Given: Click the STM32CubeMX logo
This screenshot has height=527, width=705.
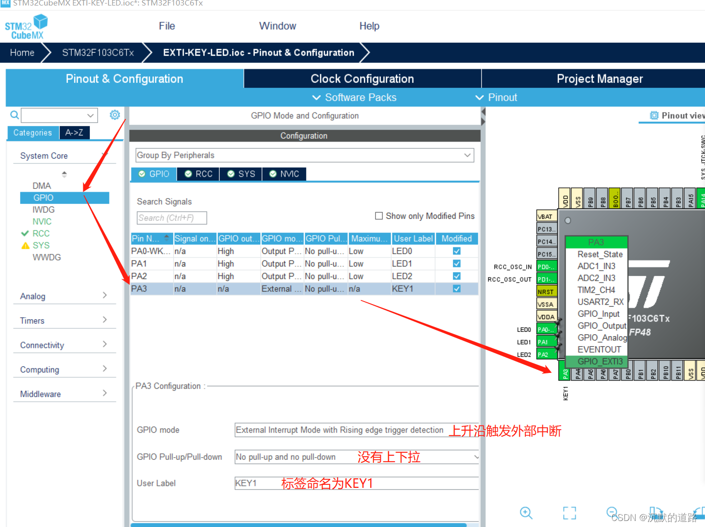Looking at the screenshot, I should click(x=26, y=27).
